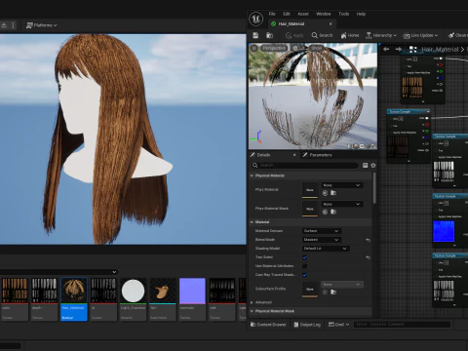Open the Hierarchy dropdown
Image resolution: width=468 pixels, height=351 pixels.
click(x=381, y=35)
